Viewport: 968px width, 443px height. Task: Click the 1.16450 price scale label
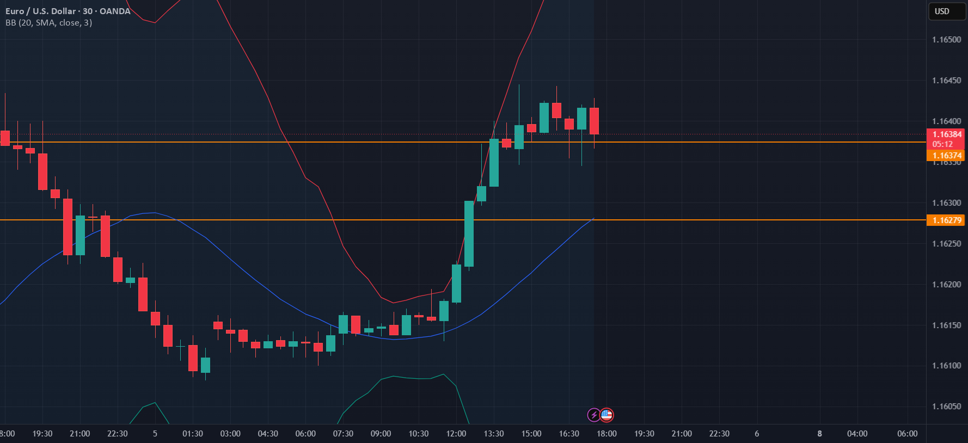[x=946, y=81]
